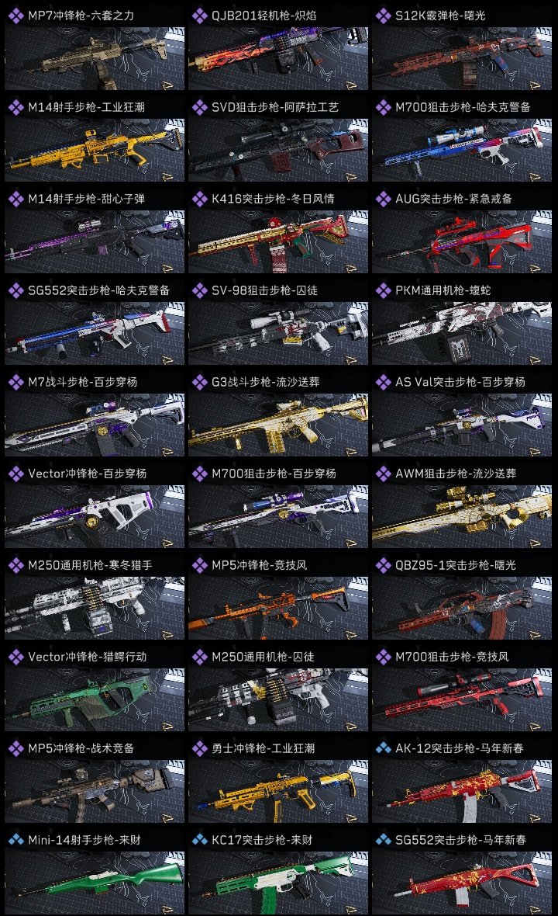Click the blue rarity icon beside KC17突击步枪-来财
558x916 pixels.
point(199,839)
